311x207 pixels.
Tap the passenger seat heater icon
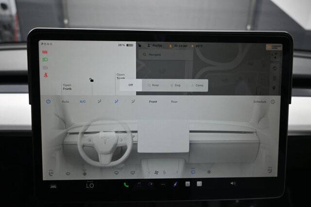coord(270,170)
